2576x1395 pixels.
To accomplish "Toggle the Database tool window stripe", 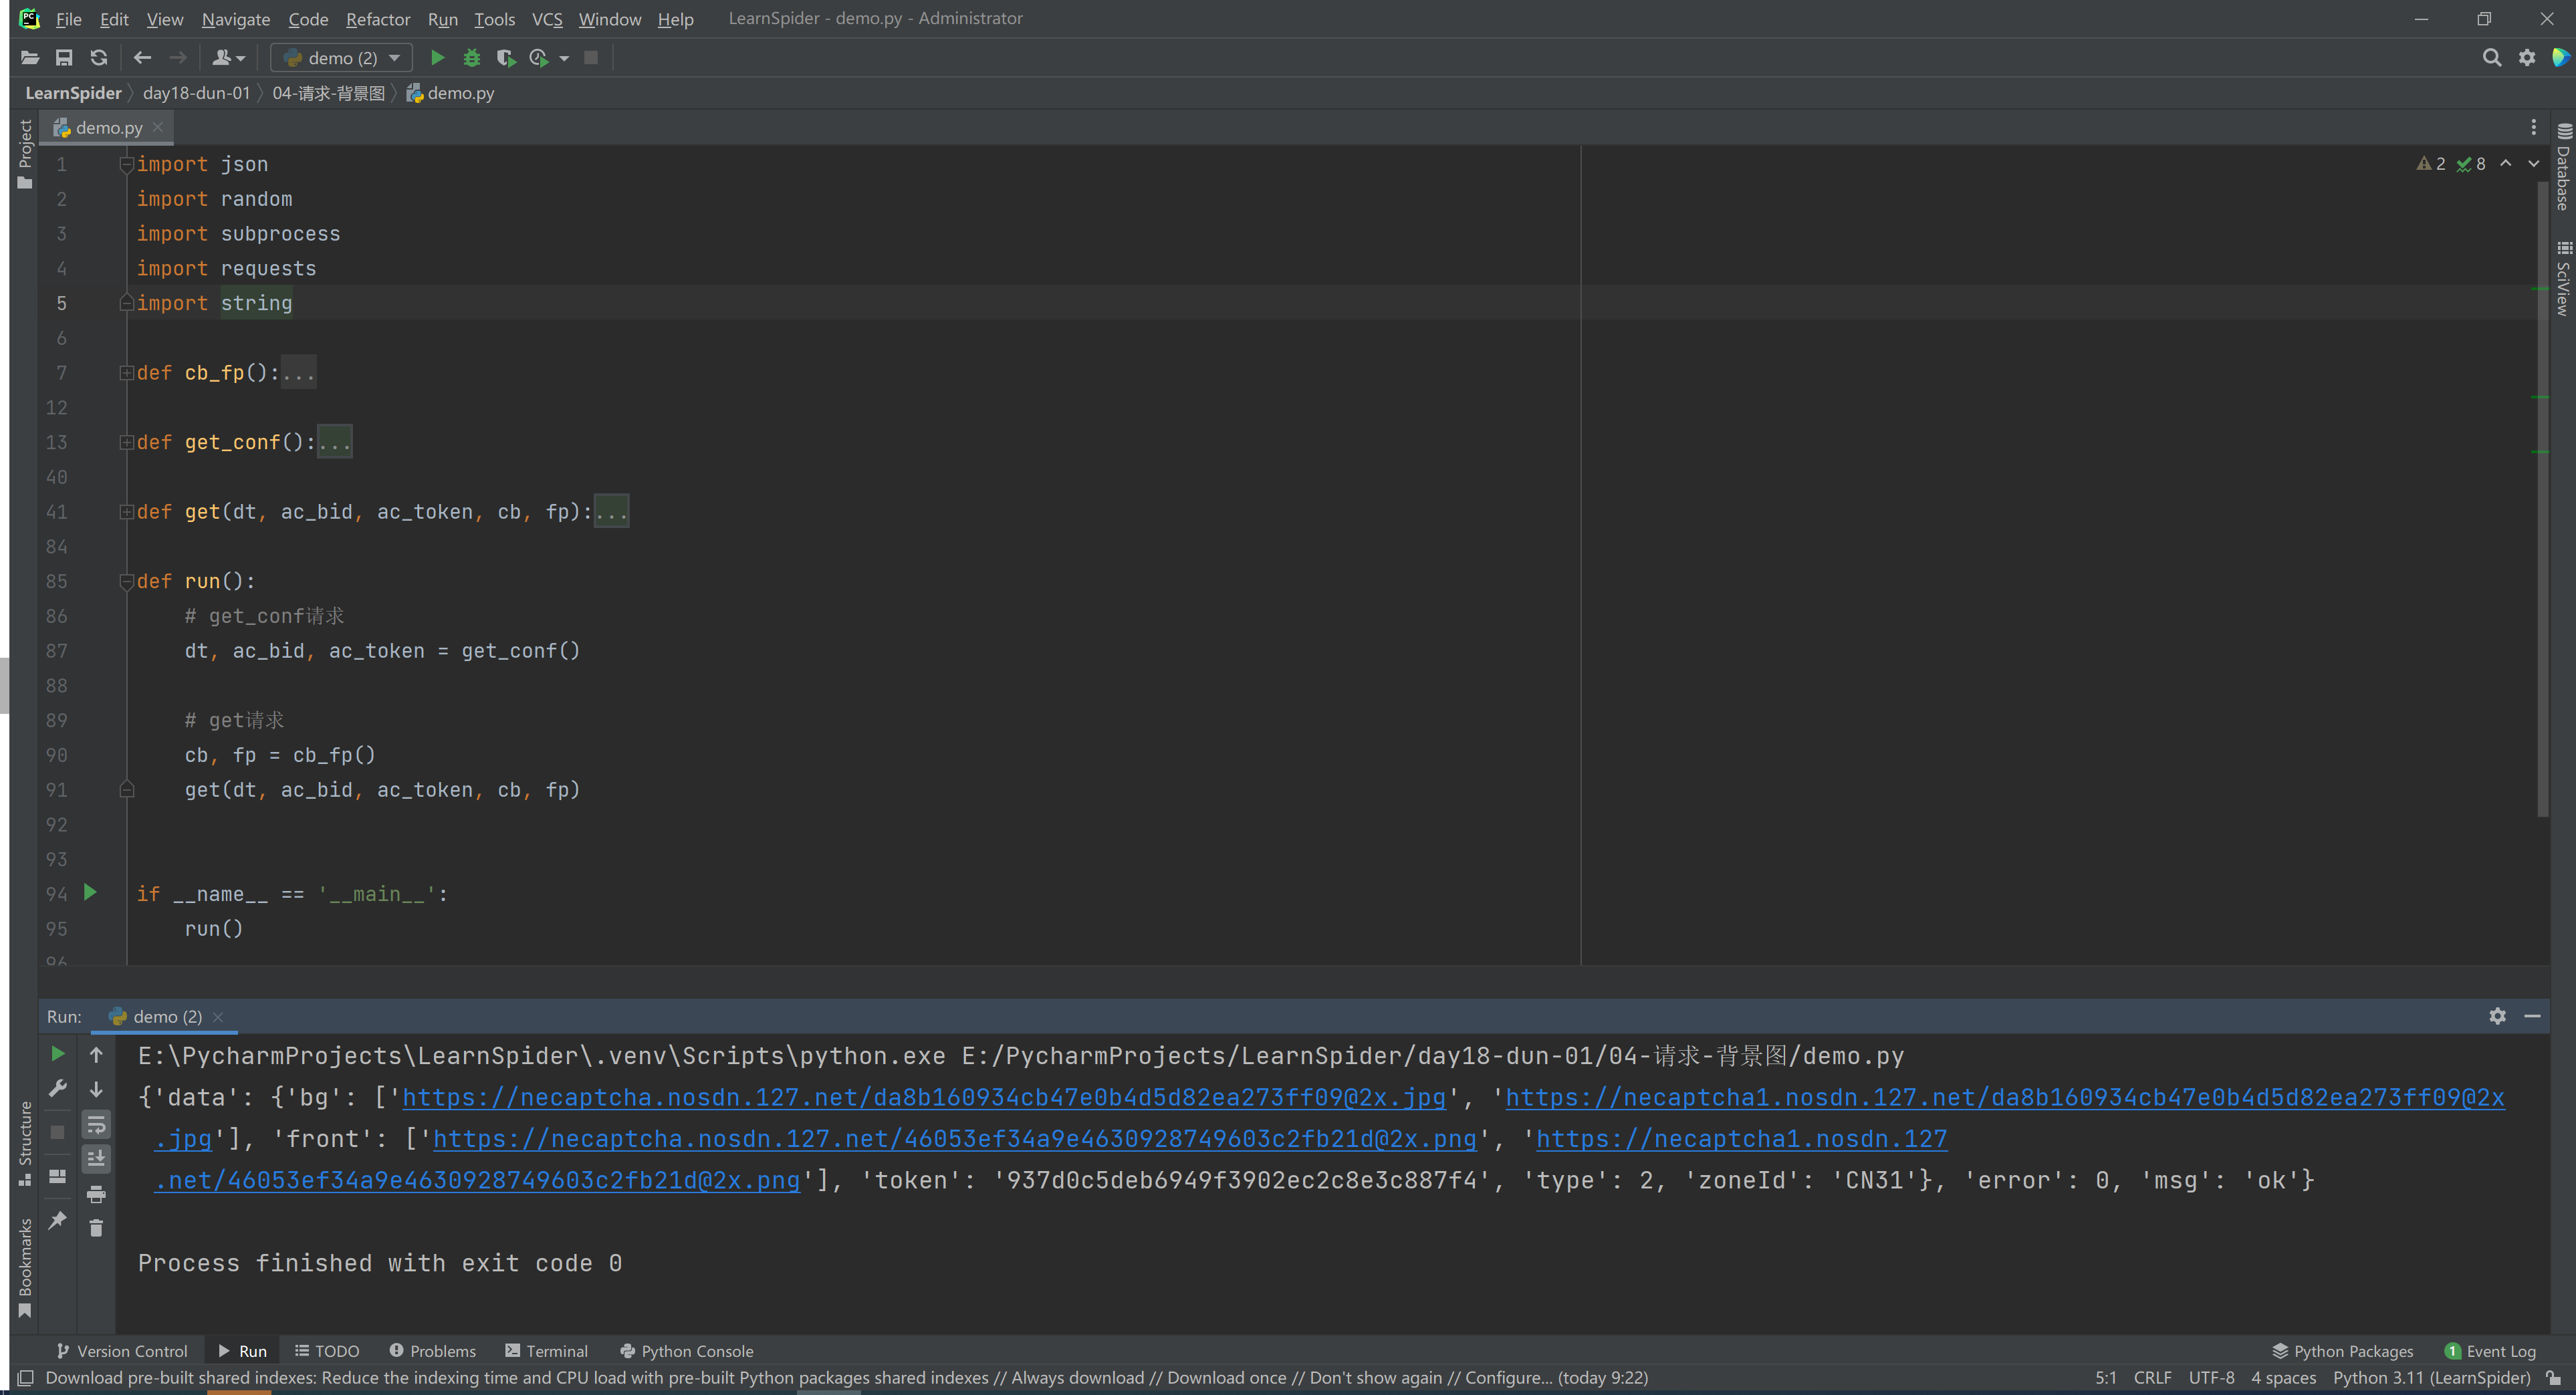I will pyautogui.click(x=2563, y=167).
